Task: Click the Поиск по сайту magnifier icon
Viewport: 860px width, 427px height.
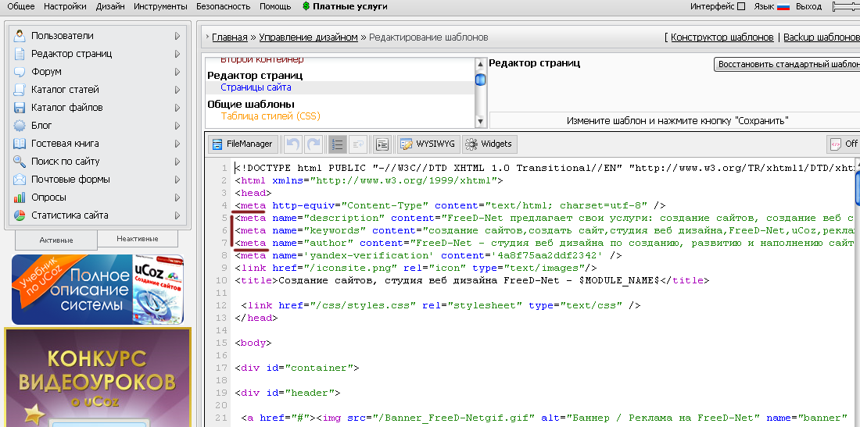Action: 20,162
